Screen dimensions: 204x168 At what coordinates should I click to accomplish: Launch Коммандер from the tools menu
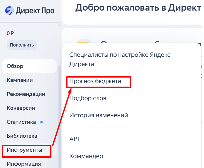pos(86,156)
